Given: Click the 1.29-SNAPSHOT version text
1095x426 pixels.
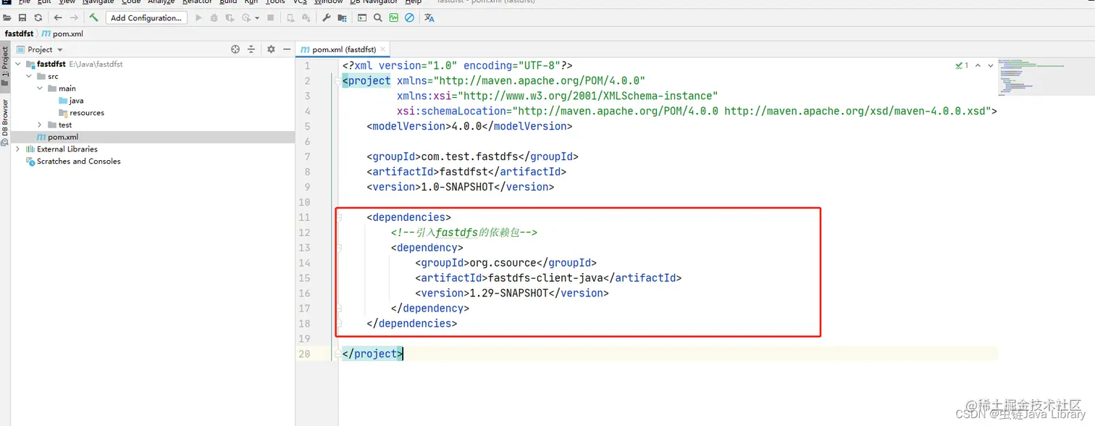Looking at the screenshot, I should 509,293.
